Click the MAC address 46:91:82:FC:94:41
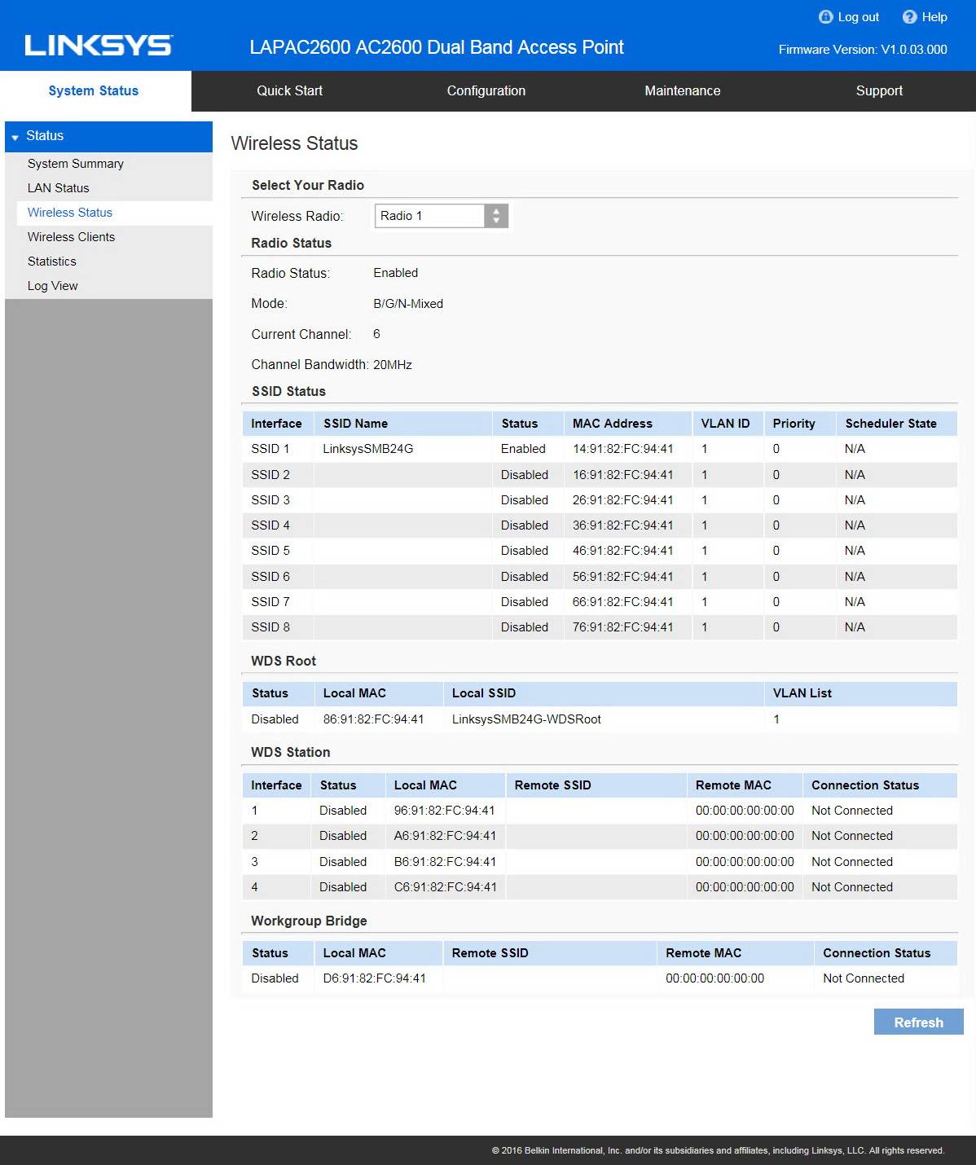This screenshot has width=976, height=1165. coord(623,551)
